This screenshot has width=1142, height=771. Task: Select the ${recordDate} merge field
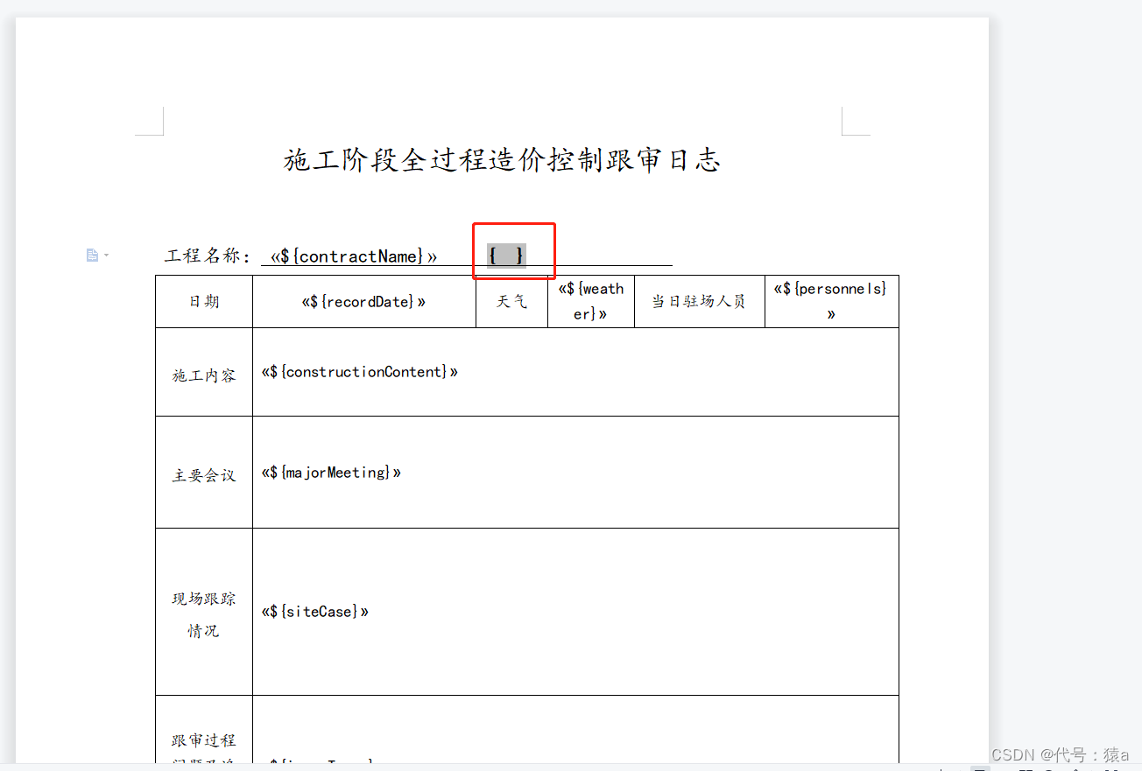363,302
